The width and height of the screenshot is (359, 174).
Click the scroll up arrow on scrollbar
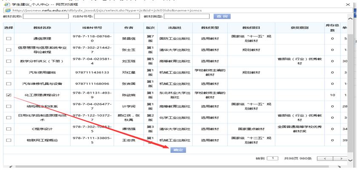point(350,19)
